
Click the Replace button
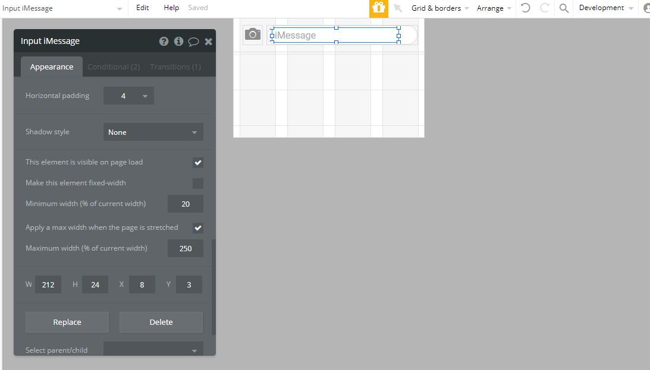tap(67, 322)
